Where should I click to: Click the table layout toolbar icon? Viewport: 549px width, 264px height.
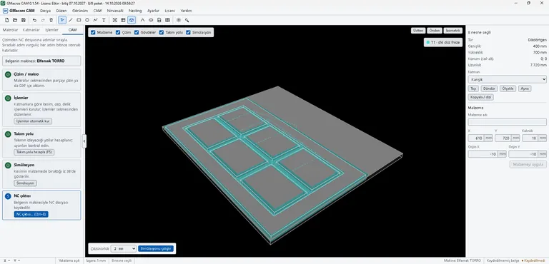click(x=123, y=20)
